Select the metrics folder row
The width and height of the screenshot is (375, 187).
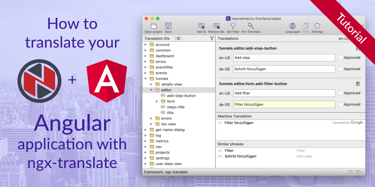point(179,141)
